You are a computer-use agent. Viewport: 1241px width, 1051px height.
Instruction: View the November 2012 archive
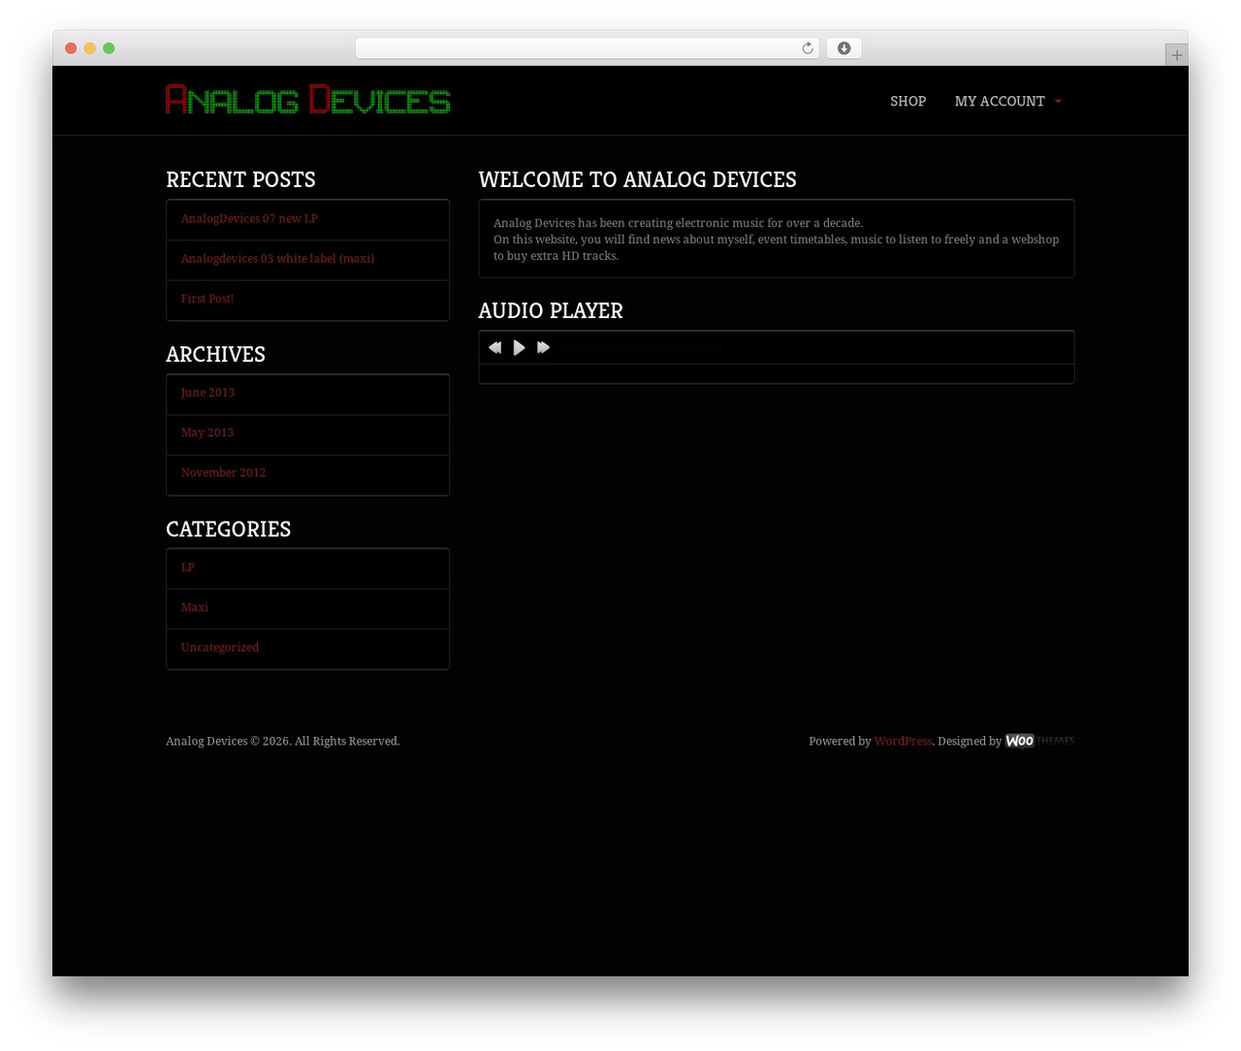point(223,473)
